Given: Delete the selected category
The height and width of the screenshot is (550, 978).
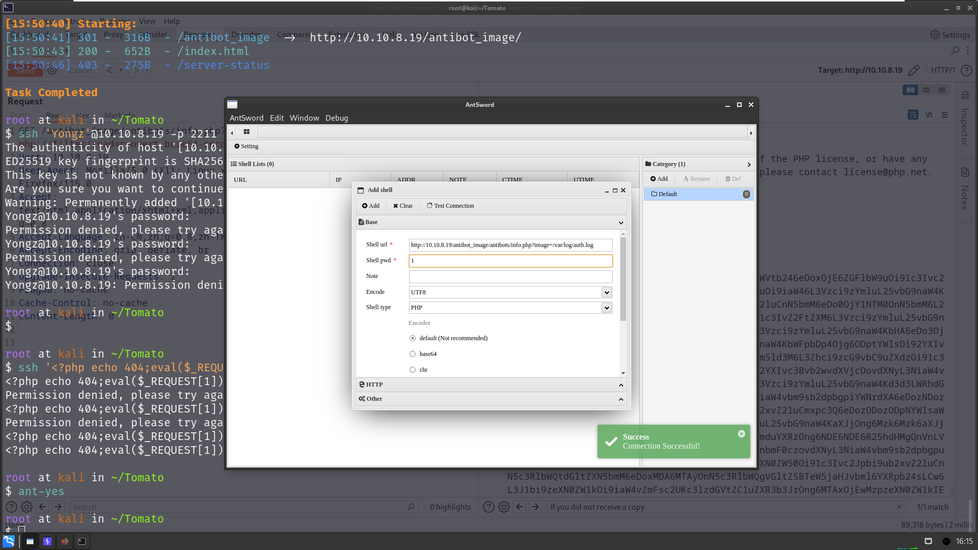Looking at the screenshot, I should click(x=733, y=179).
